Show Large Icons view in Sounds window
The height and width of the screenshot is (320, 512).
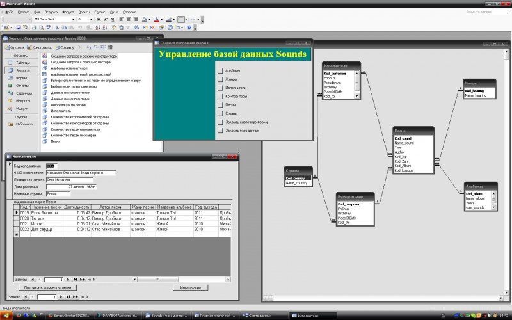pos(88,47)
